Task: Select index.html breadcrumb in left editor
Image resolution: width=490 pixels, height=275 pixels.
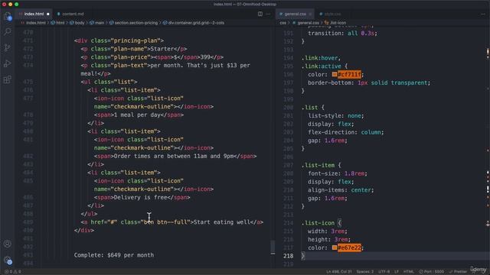Action: tap(33, 23)
